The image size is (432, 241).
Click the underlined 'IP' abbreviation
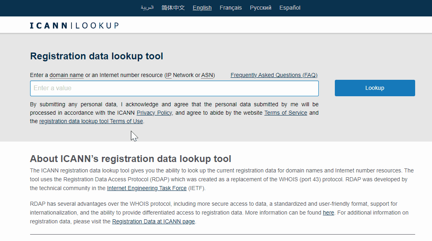169,75
